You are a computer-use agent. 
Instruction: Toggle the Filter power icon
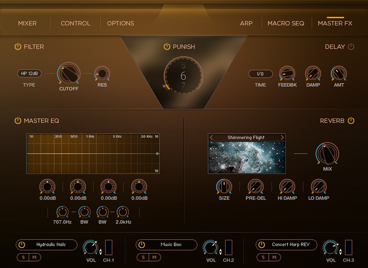(x=18, y=47)
